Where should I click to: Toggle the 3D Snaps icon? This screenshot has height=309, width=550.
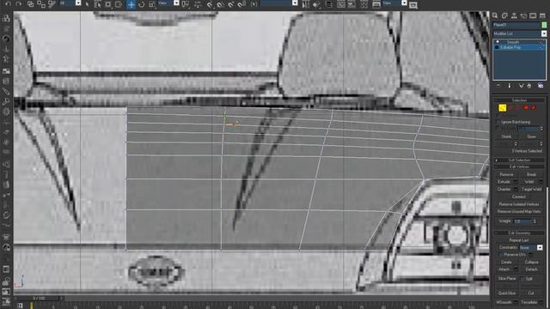coord(210,4)
